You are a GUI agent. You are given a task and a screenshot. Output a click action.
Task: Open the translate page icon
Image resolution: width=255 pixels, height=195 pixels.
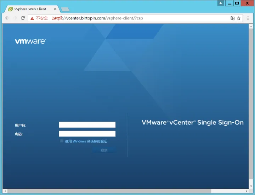point(233,18)
